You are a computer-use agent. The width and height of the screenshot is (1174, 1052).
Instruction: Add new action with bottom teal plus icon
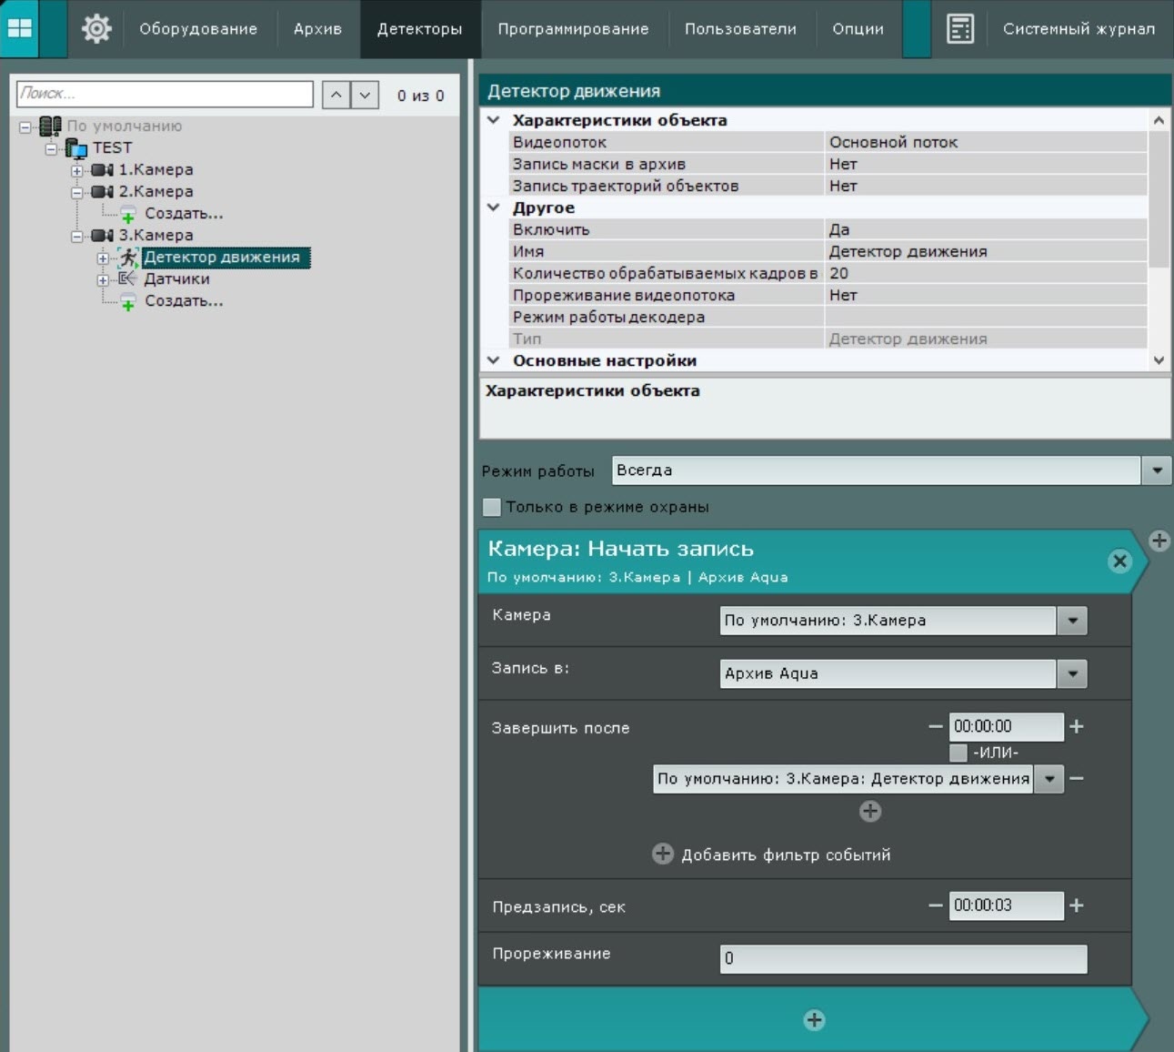[814, 1020]
